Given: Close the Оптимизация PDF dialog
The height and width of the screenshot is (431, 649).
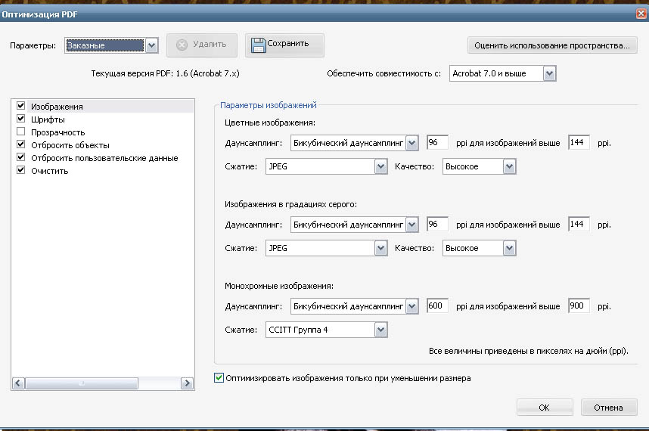Looking at the screenshot, I should point(641,14).
